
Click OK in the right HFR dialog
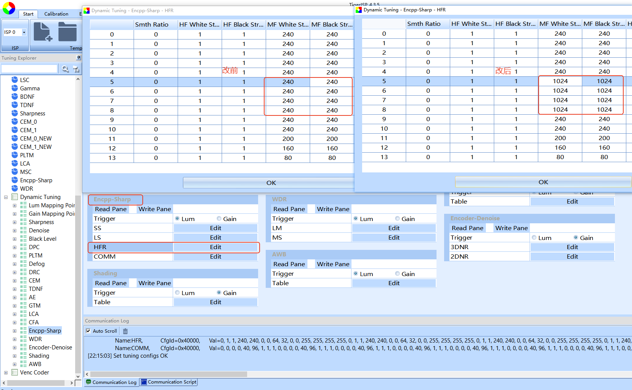pyautogui.click(x=543, y=182)
